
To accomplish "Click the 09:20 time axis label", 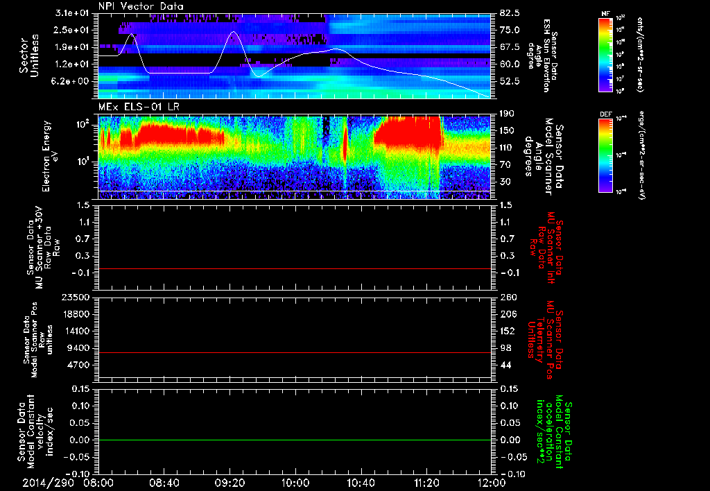I will coord(230,483).
